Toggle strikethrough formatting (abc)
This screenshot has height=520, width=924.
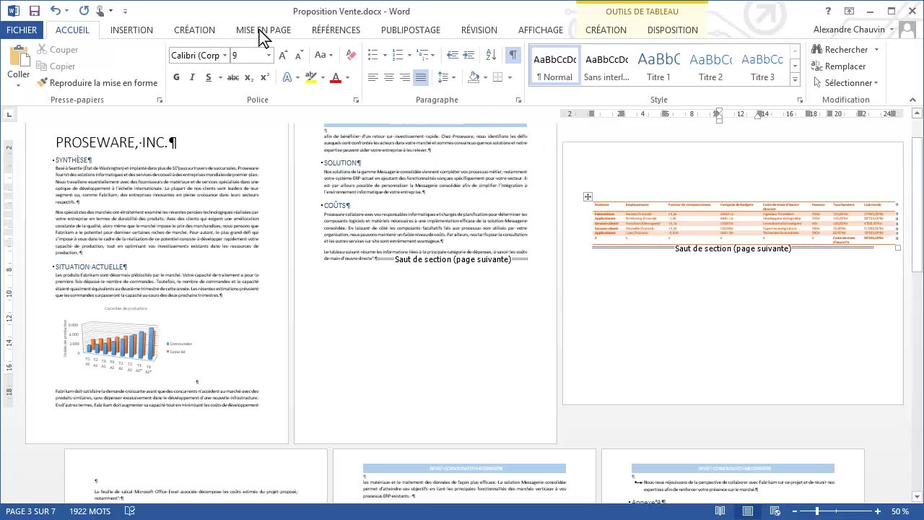[x=233, y=77]
